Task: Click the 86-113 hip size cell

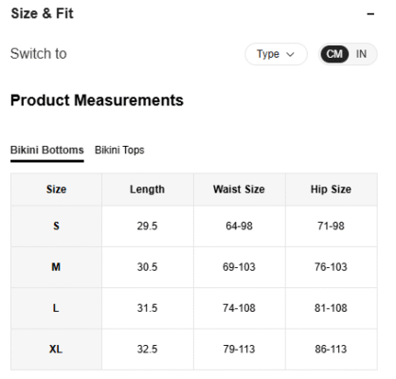Action: point(331,350)
